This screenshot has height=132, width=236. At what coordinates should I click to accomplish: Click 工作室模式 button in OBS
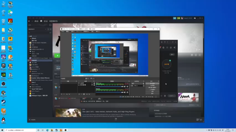coord(152,89)
